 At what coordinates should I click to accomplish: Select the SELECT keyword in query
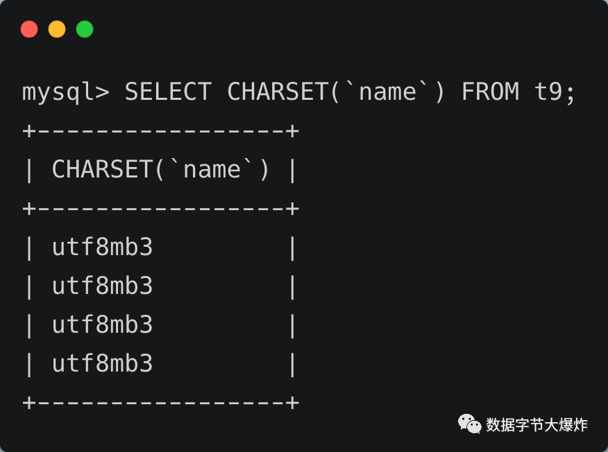(168, 92)
